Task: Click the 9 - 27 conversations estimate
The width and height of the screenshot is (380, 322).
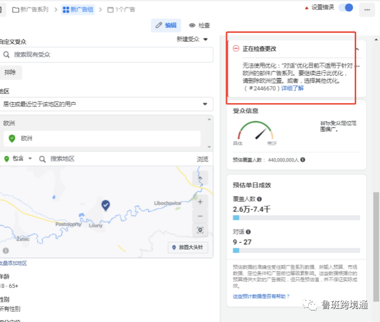Action: pyautogui.click(x=242, y=242)
